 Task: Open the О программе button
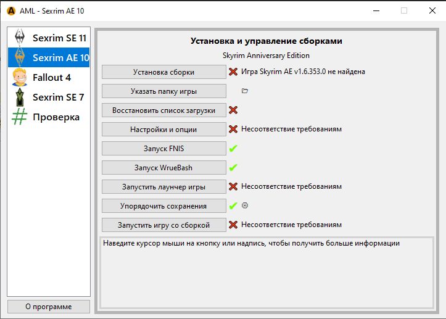click(x=49, y=307)
